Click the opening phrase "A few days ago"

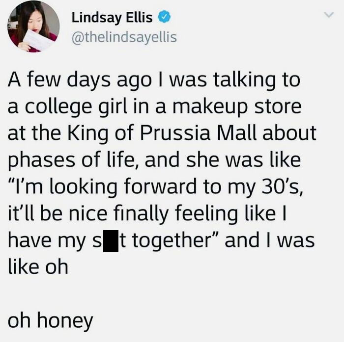pos(80,80)
